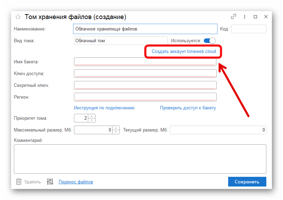Increase Максимальный размер with up arrow
This screenshot has height=200, width=283.
(116, 128)
